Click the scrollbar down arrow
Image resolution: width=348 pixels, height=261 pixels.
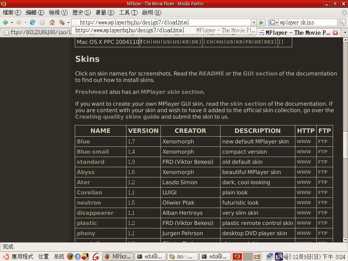tap(345, 240)
